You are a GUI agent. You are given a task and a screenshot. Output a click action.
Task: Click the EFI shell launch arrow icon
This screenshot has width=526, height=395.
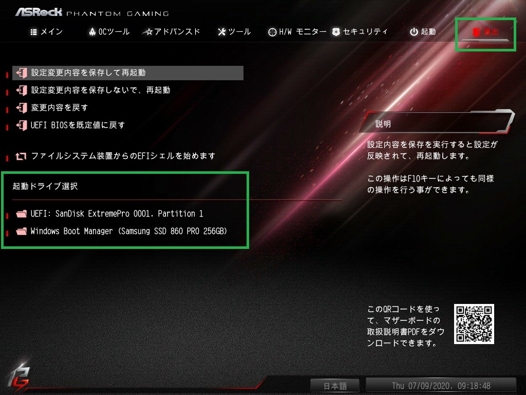21,156
